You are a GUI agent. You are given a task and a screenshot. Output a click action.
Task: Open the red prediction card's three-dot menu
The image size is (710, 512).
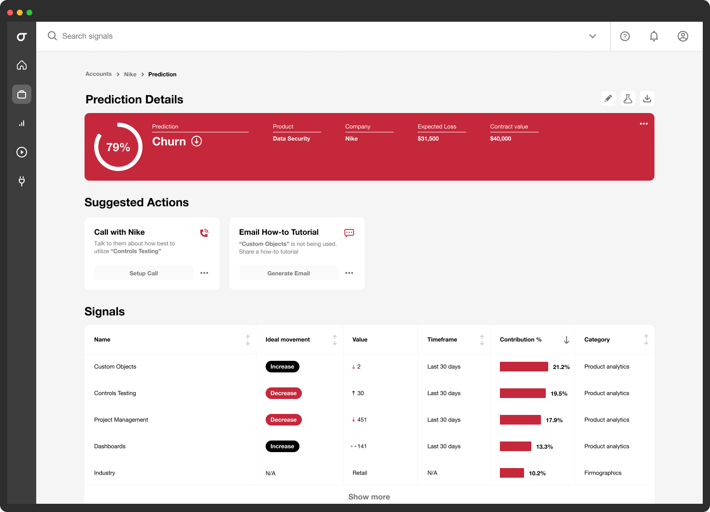(x=644, y=124)
